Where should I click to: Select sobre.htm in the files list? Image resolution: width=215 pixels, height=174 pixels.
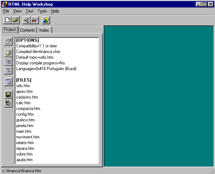pos(24,154)
